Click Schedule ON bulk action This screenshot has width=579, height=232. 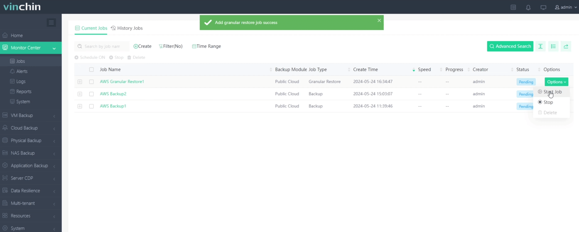pyautogui.click(x=90, y=58)
